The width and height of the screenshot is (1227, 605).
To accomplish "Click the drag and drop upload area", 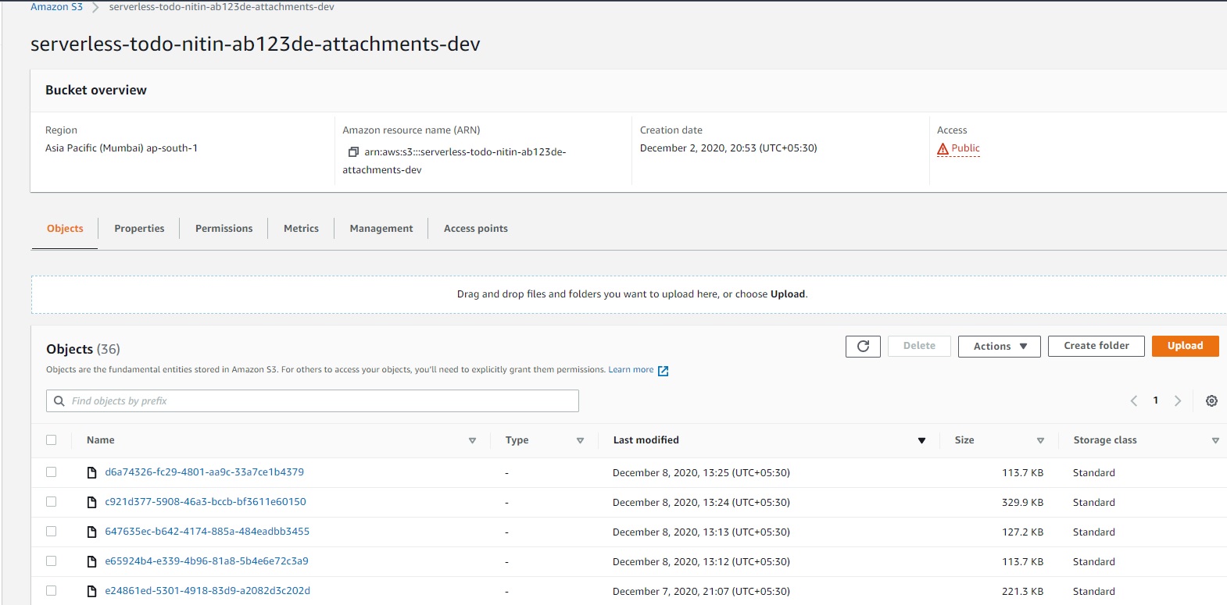I will click(629, 294).
